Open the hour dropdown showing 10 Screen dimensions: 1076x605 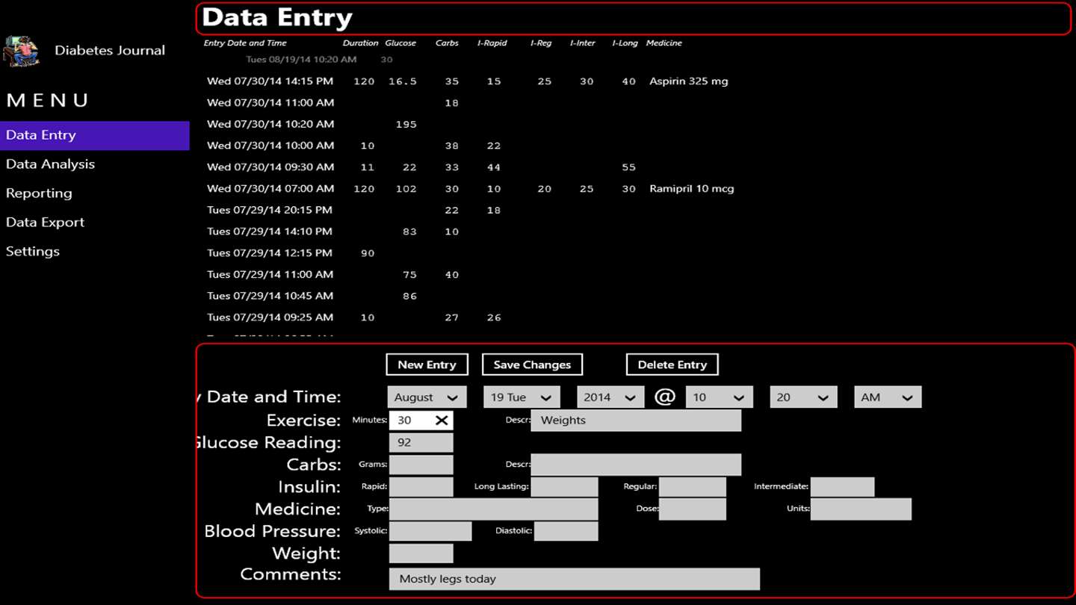tap(720, 397)
